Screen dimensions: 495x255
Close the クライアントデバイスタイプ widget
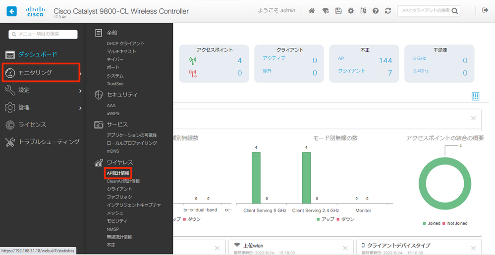[x=473, y=248]
